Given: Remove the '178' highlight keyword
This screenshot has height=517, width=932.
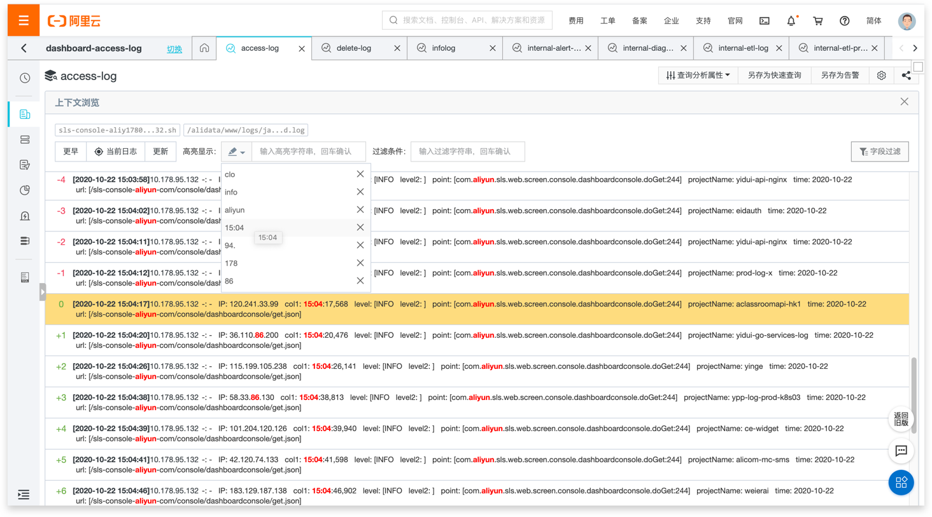Looking at the screenshot, I should click(x=360, y=263).
